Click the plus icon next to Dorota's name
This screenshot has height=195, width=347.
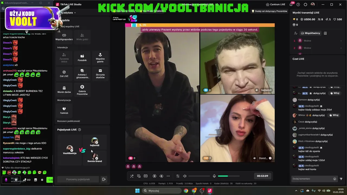click(x=270, y=158)
